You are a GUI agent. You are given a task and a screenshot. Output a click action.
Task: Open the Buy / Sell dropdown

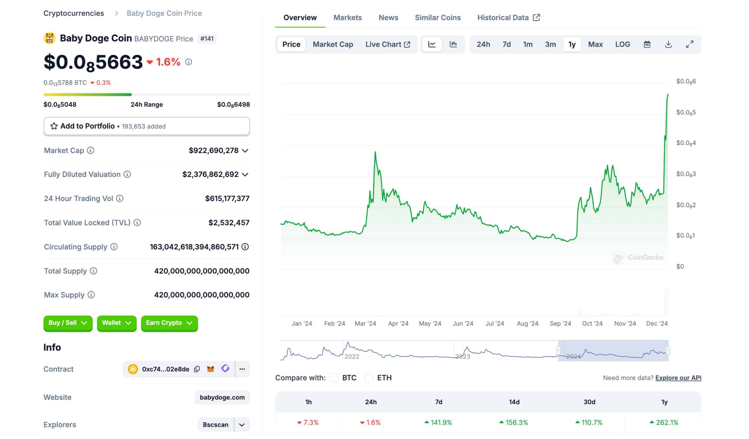[68, 323]
